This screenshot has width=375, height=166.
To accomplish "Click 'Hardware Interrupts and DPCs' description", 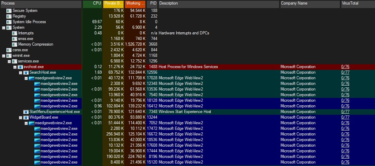I will [x=184, y=33].
